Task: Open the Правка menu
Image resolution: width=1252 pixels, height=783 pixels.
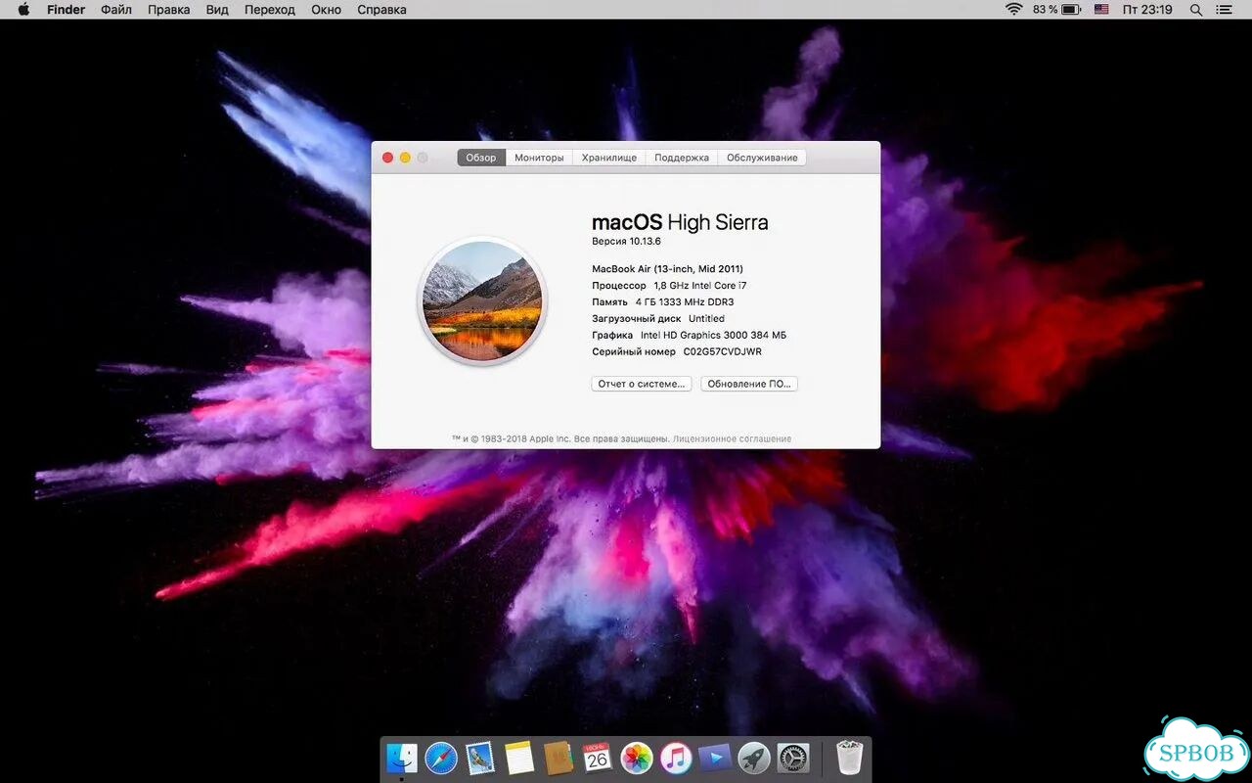Action: coord(169,9)
